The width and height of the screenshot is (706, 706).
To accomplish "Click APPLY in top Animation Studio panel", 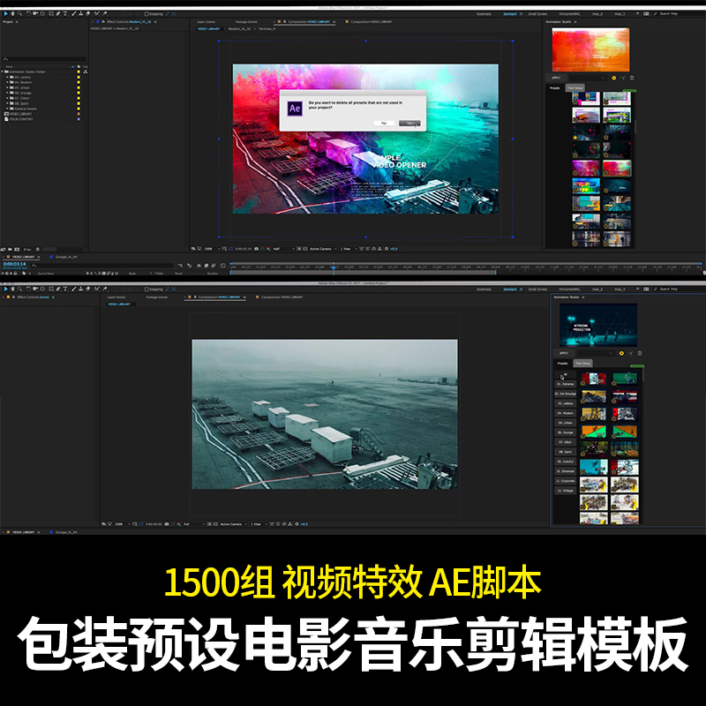I will [556, 78].
